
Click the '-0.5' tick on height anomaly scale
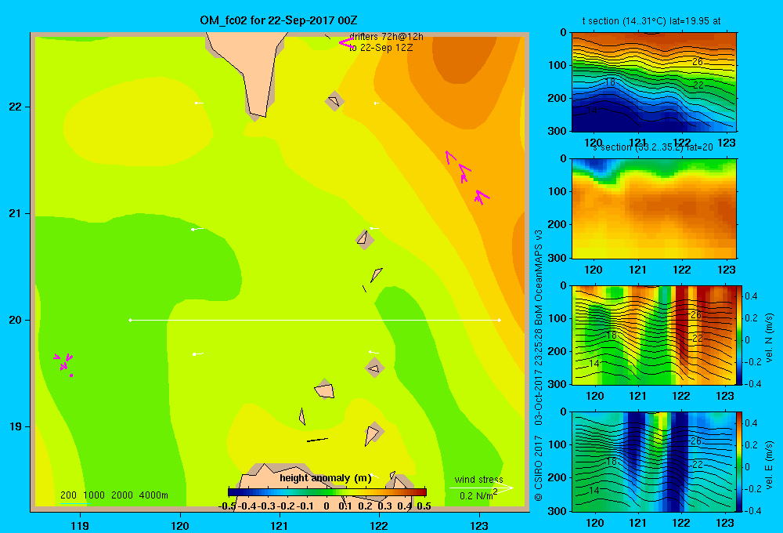(x=227, y=506)
